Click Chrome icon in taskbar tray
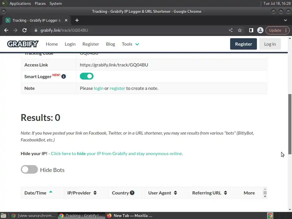The height and width of the screenshot is (219, 292). (x=270, y=216)
